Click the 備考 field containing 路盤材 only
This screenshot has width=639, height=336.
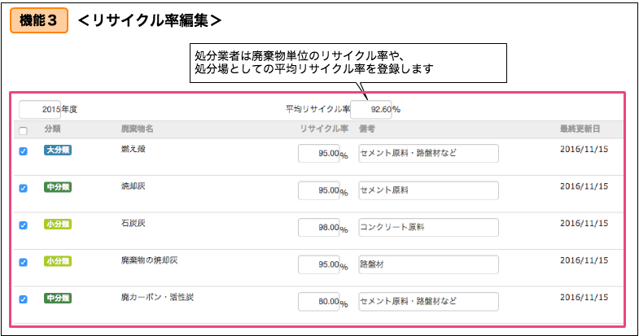427,265
